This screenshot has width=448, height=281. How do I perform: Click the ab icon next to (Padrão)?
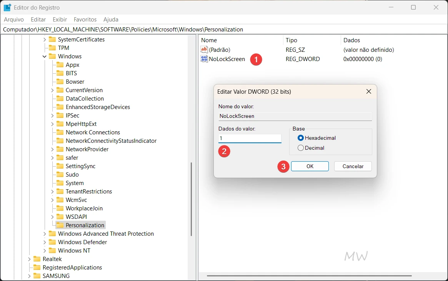coord(203,50)
